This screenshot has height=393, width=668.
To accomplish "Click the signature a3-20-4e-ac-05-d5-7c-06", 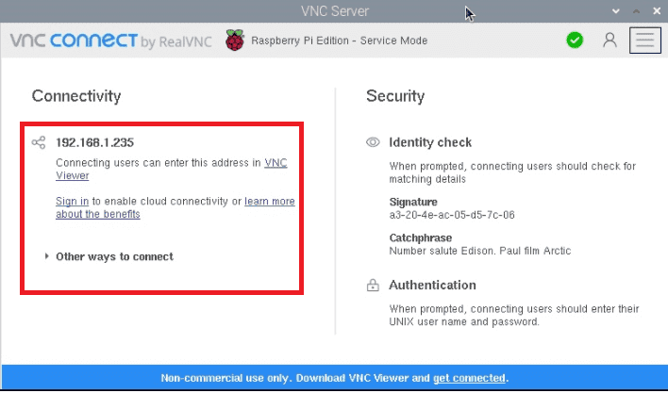I will click(452, 215).
